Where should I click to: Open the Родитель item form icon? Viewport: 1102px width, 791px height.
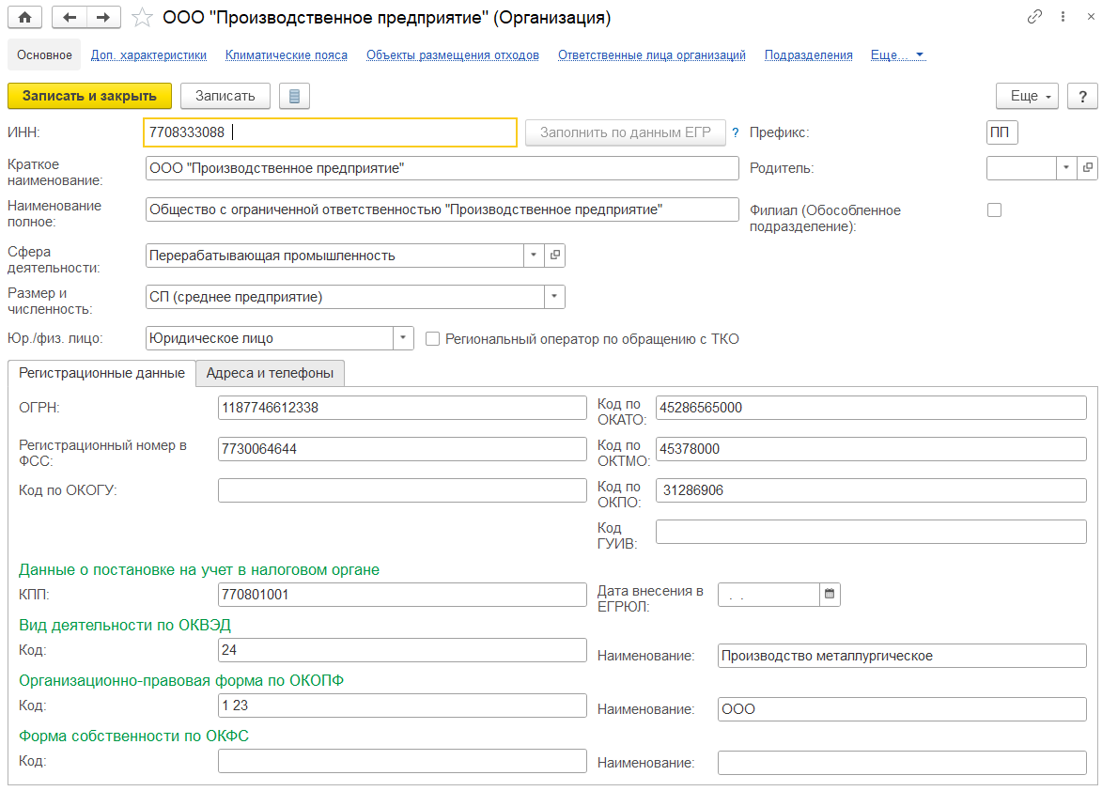tap(1088, 168)
